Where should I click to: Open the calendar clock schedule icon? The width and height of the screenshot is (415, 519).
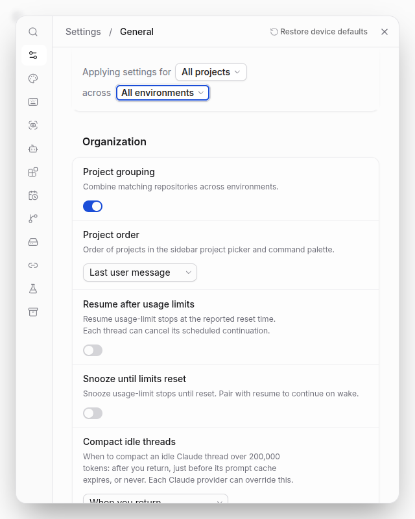pyautogui.click(x=33, y=195)
